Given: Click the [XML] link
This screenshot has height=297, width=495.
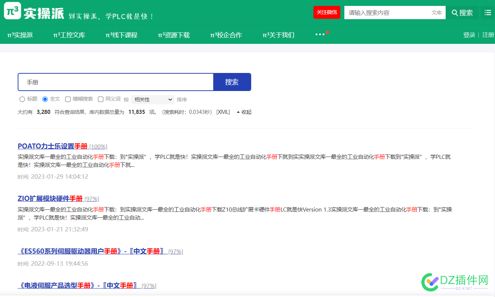Looking at the screenshot, I should (223, 112).
